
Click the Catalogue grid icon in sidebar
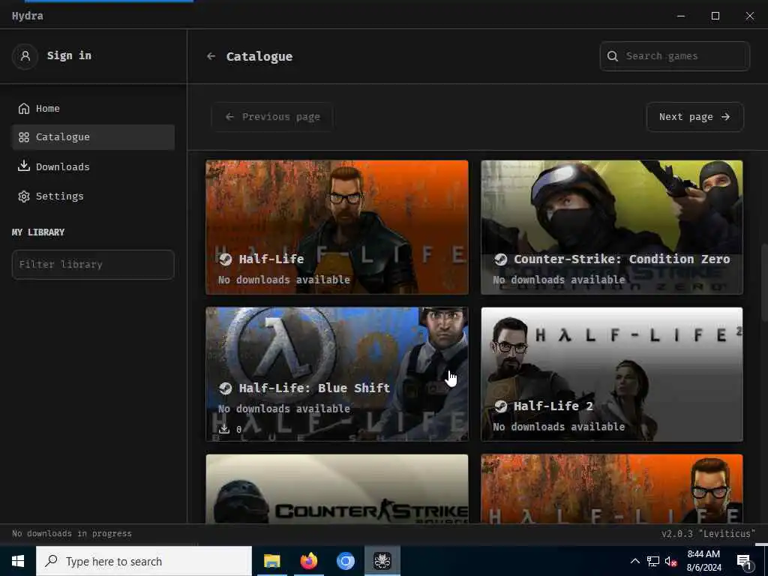24,137
